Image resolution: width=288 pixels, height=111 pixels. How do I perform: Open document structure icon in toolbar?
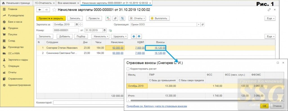[x=122, y=18]
